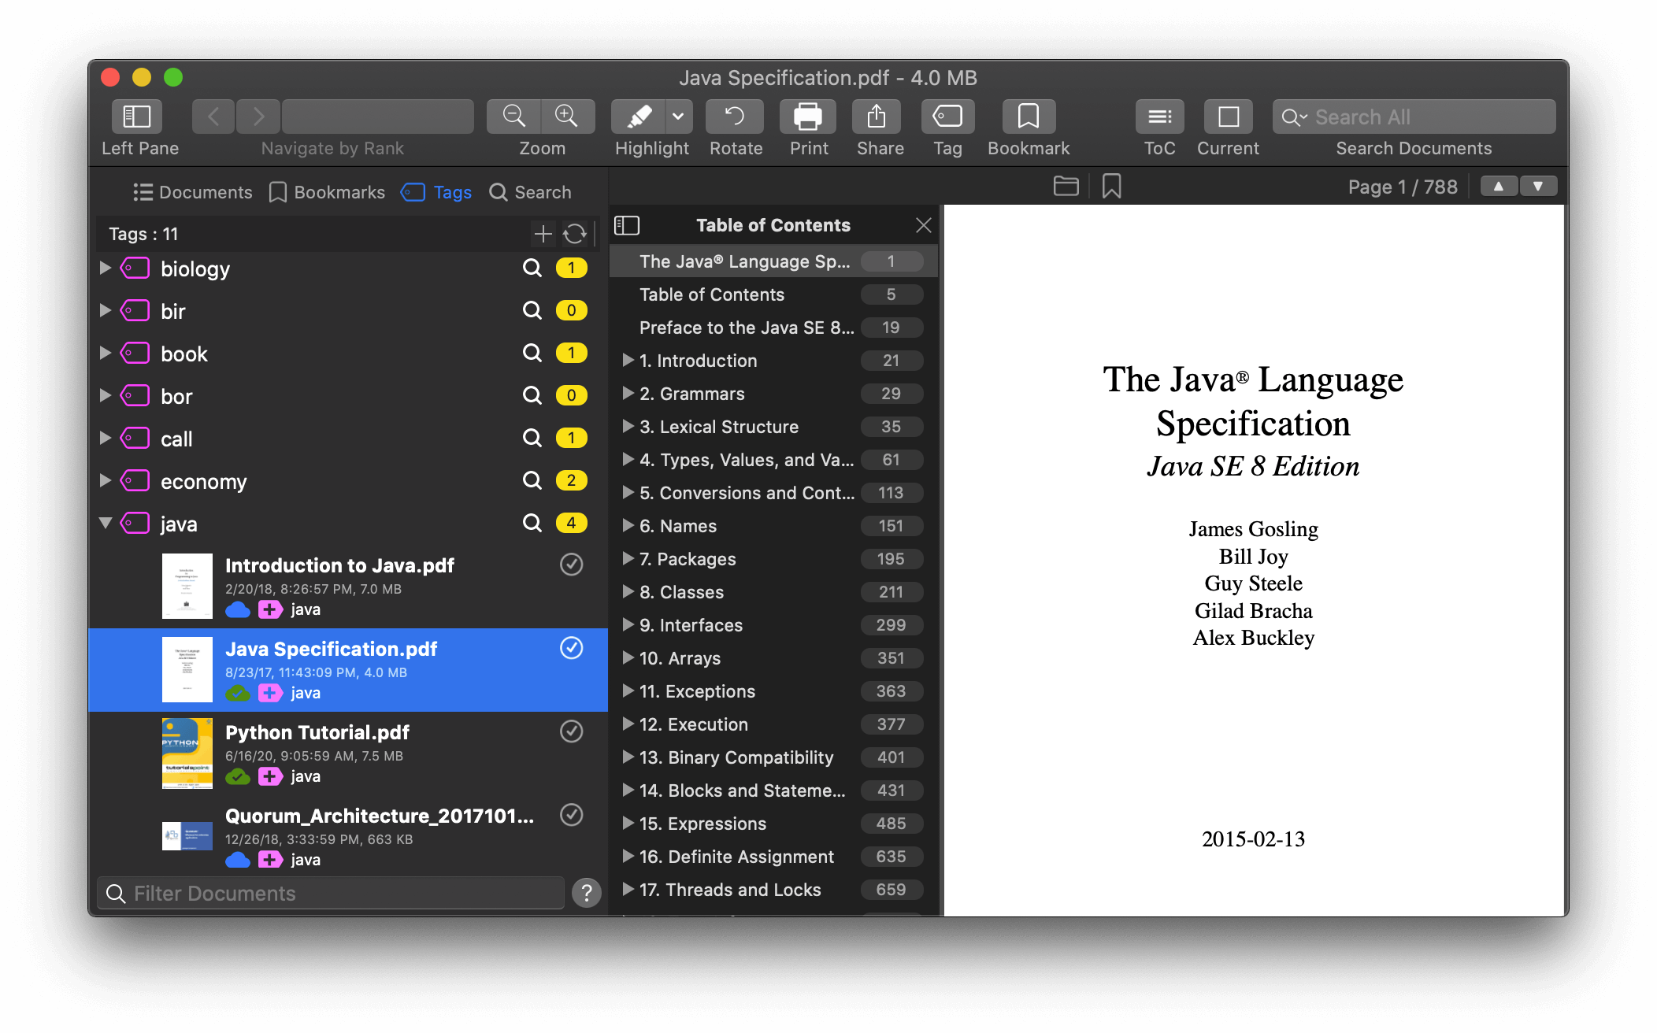
Task: Switch to the Documents tab
Action: coord(192,192)
